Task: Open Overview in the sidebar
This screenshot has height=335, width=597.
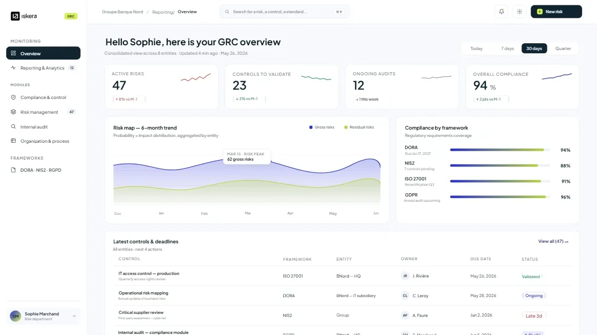Action: pos(43,53)
